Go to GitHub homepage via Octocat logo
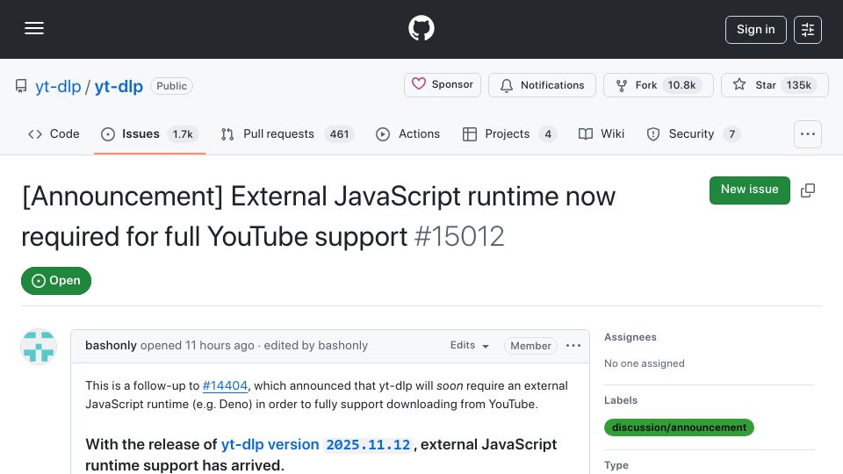Screen dimensions: 843x474 coord(421,28)
